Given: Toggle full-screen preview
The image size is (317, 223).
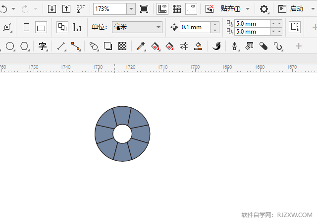Looking at the screenshot, I should pos(144,9).
